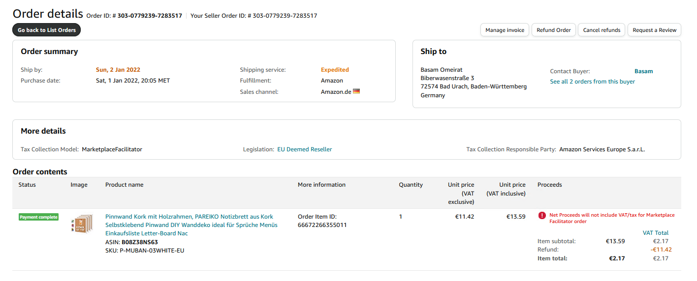Open the product thumbnail image
Image resolution: width=697 pixels, height=281 pixels.
tap(82, 224)
